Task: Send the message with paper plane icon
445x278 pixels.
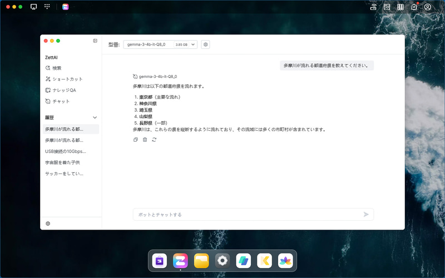Action: [x=366, y=215]
